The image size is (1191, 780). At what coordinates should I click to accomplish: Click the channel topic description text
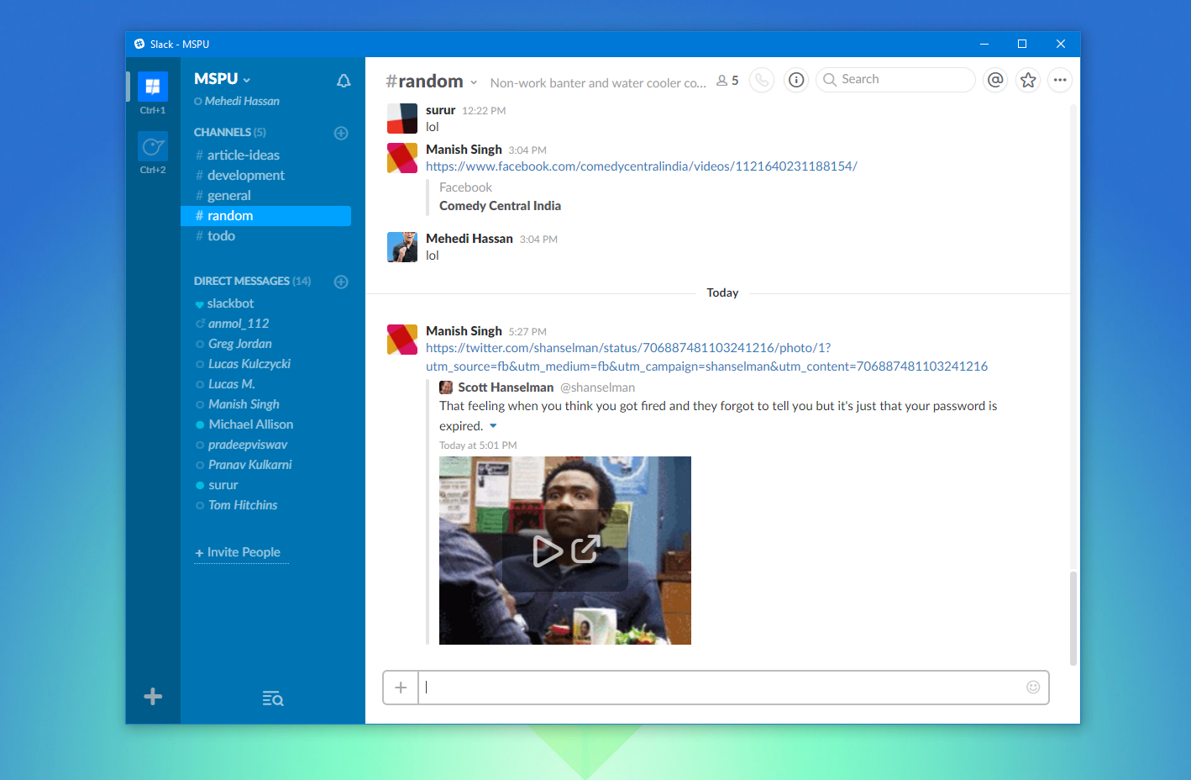(x=598, y=83)
